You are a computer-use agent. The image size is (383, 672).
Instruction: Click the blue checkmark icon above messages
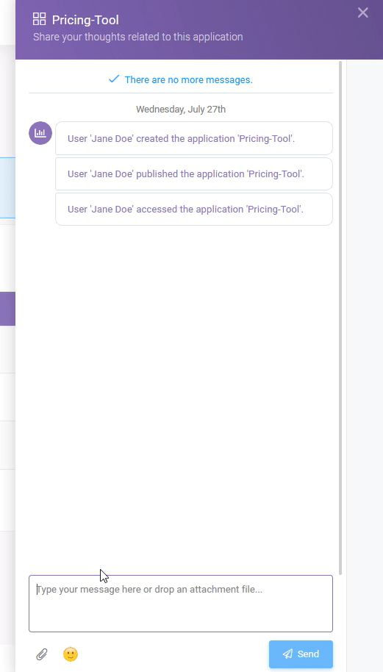(113, 79)
